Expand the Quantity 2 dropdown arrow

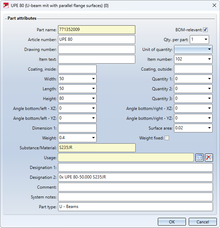[x=209, y=89]
